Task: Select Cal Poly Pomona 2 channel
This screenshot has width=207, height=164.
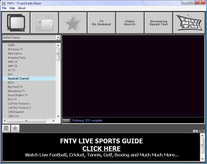Action: coord(29,108)
